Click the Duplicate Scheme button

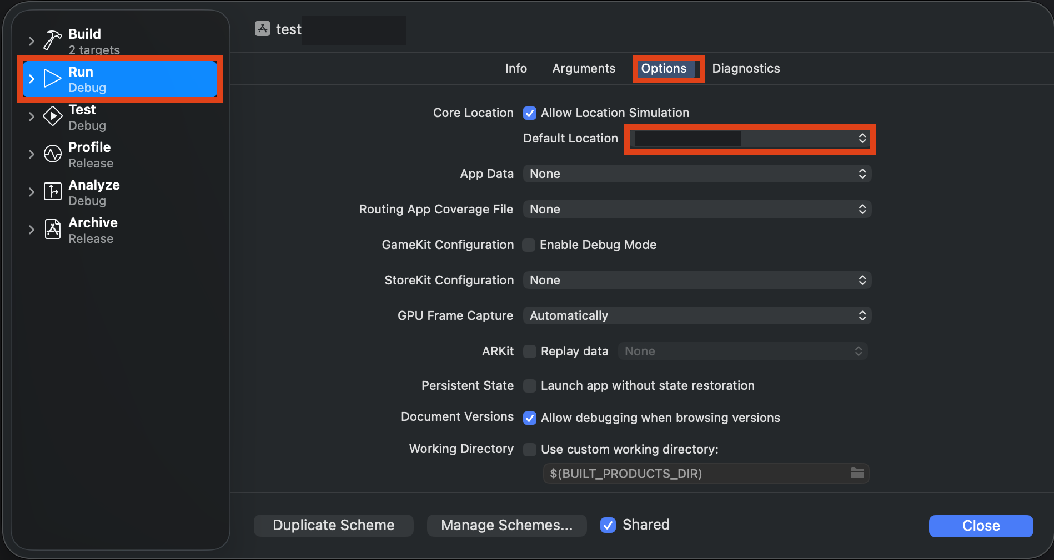[334, 526]
